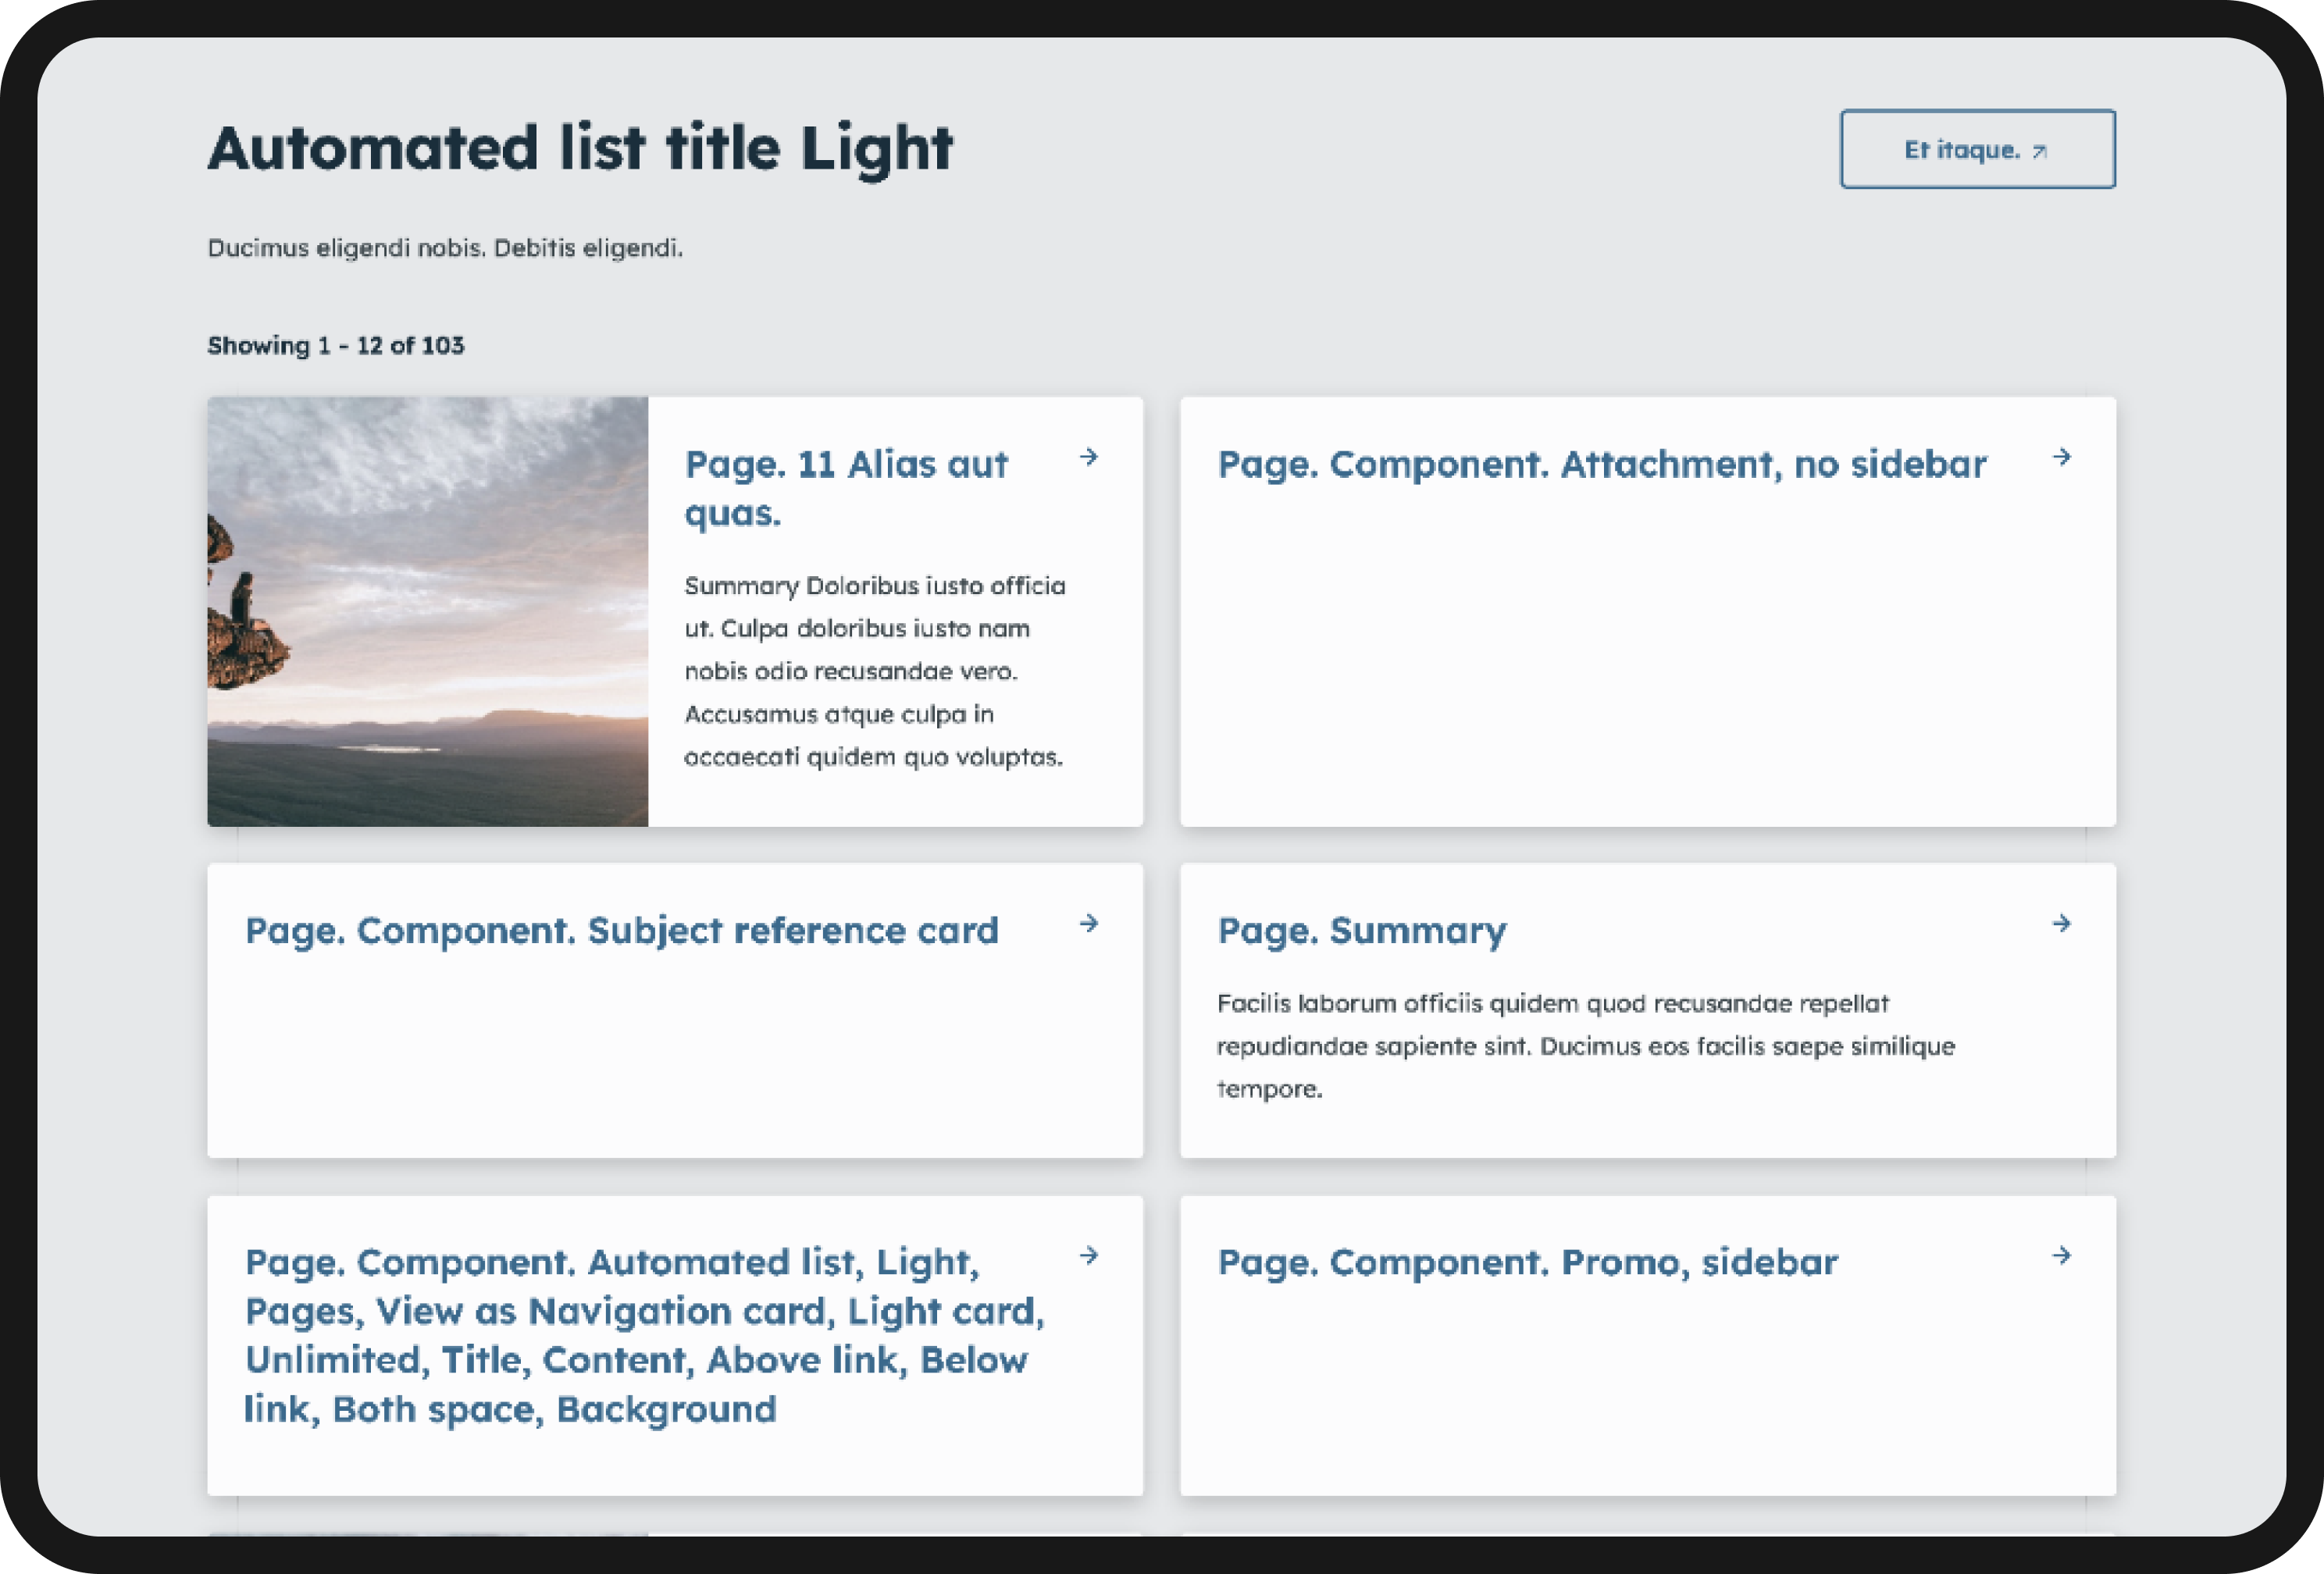This screenshot has width=2324, height=1574.
Task: Click the Ducimus eligendi nobis description text
Action: (444, 247)
